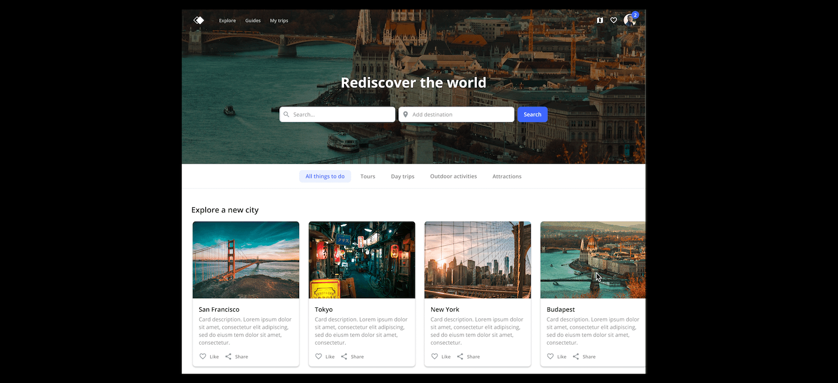Screen dimensions: 838x383
Task: Click the San Francisco card description text
Action: point(245,331)
